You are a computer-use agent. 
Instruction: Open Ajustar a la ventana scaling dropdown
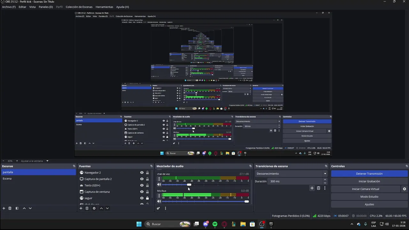click(35, 161)
